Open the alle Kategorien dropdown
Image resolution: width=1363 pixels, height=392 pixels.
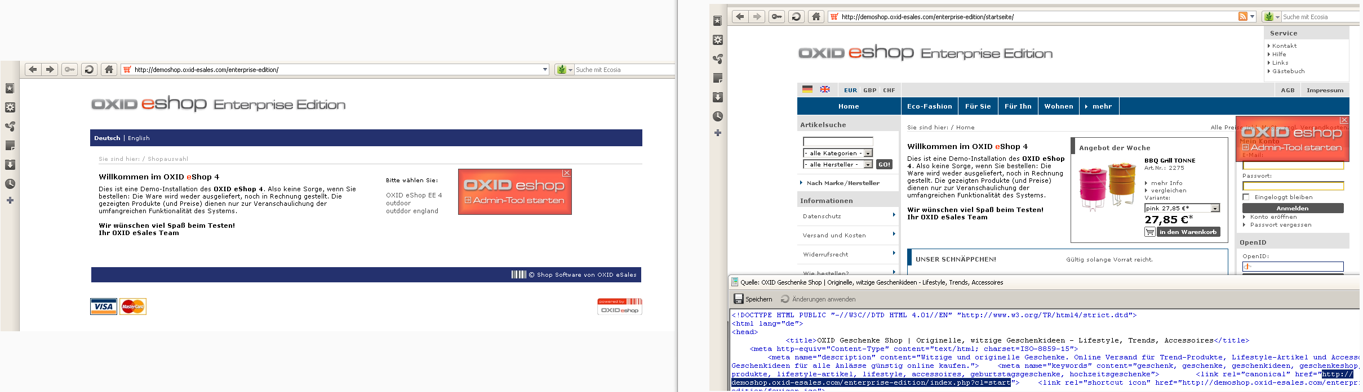pyautogui.click(x=837, y=153)
